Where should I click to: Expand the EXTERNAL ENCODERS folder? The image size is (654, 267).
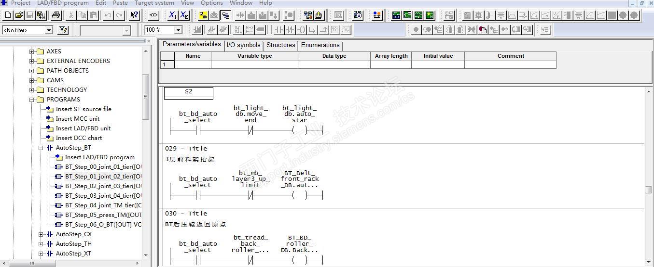pos(32,61)
